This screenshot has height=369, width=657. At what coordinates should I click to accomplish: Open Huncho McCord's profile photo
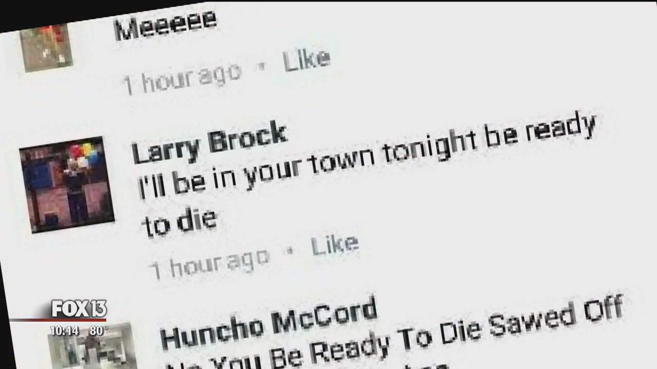[x=92, y=346]
